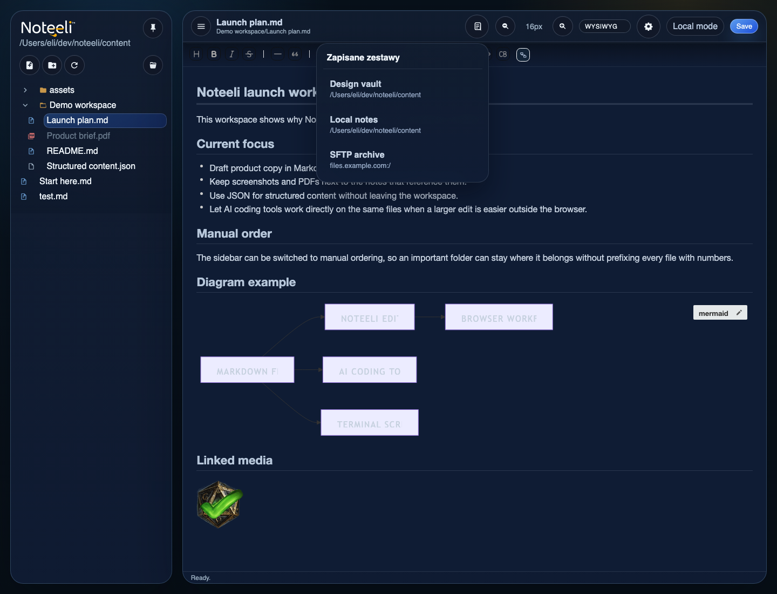Screen dimensions: 777x594
Task: Toggle bold formatting
Action: [214, 54]
